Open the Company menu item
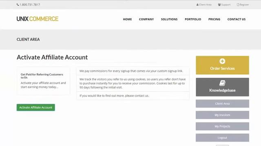This screenshot has width=261, height=146. click(x=146, y=19)
